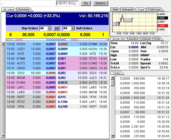Click the best bid-ask 0,0007-0,0008 summary
The image size is (171, 140).
[57, 35]
